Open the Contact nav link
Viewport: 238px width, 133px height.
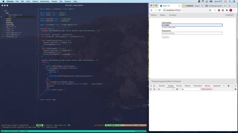pos(173,15)
